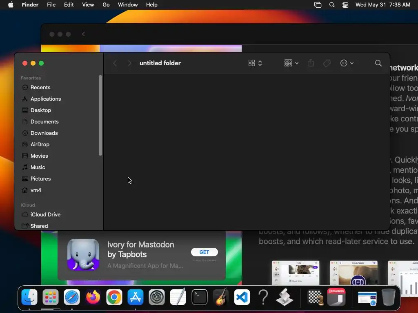The height and width of the screenshot is (313, 418).
Task: Click the Ivory elephant app icon
Action: [x=83, y=255]
